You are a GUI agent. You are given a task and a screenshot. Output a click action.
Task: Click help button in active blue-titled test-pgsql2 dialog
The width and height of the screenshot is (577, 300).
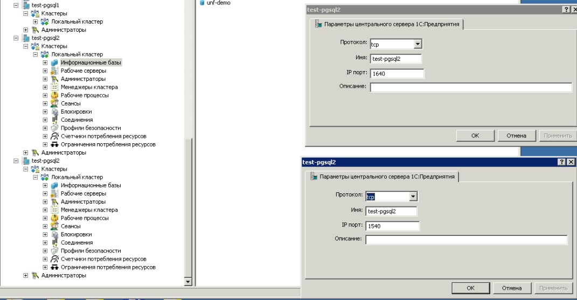click(561, 162)
